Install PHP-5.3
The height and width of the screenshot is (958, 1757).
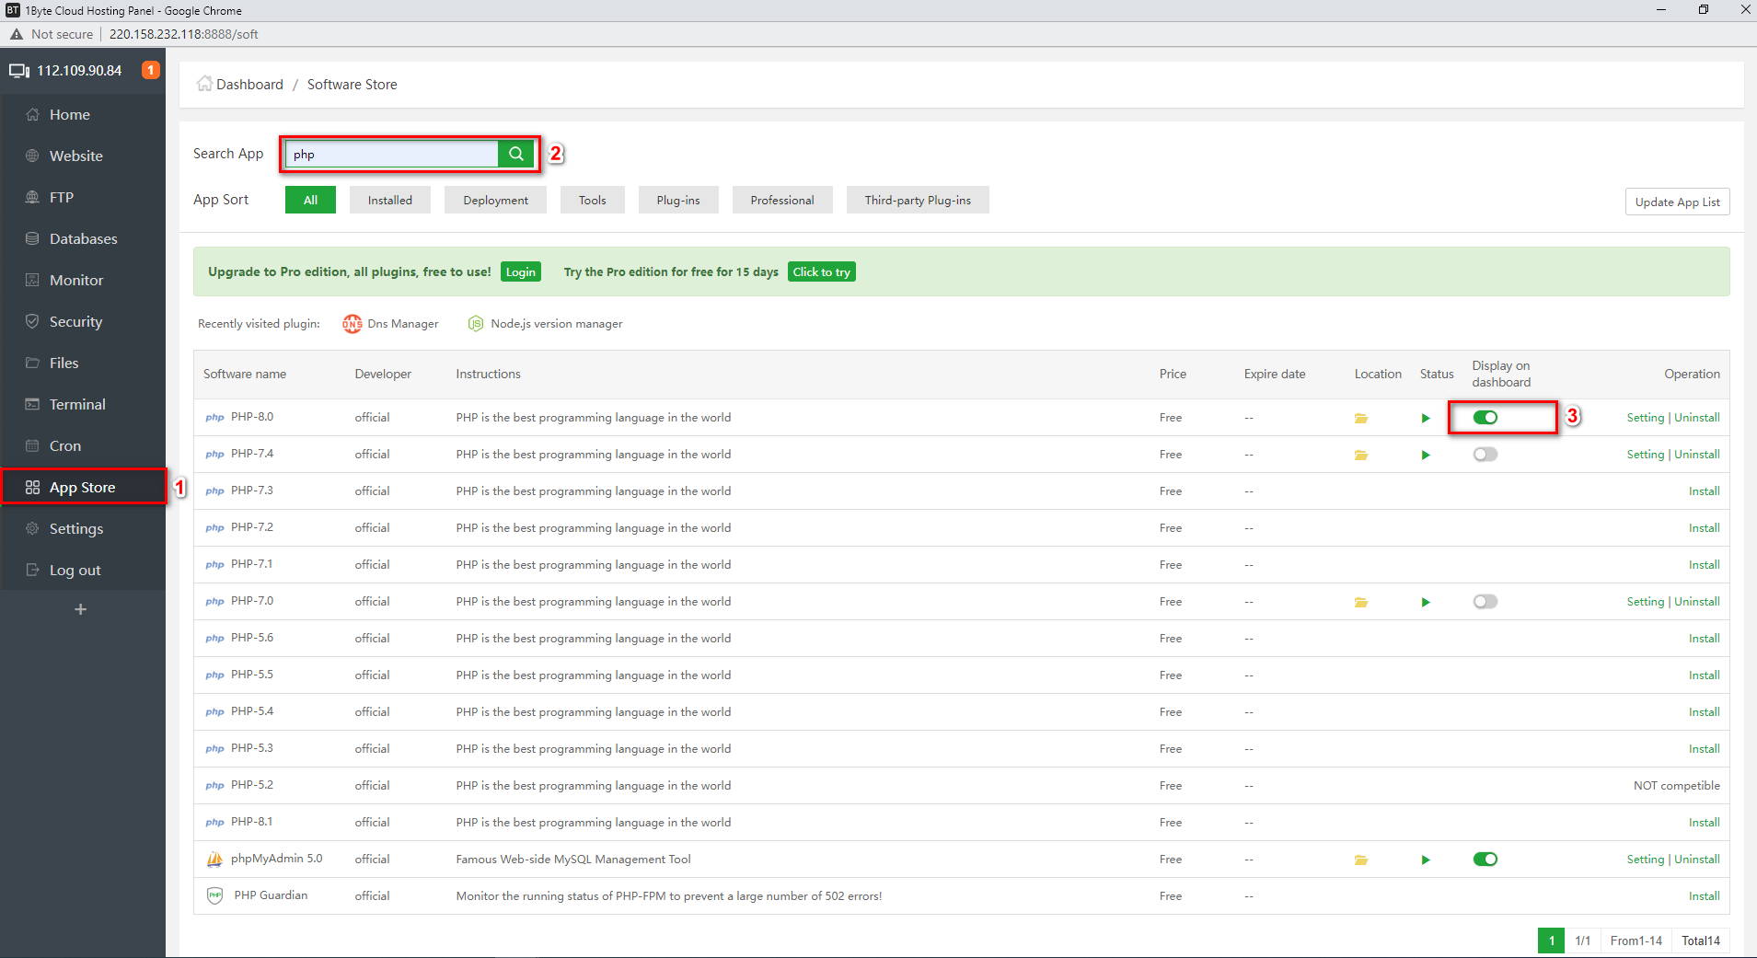1705,749
